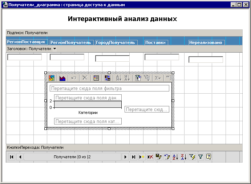251x184 pixels.
Task: Click the help question mark icon
Action: coord(209,157)
